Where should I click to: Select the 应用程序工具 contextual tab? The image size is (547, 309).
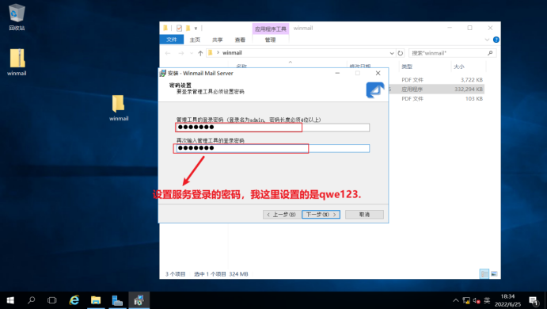(x=271, y=29)
